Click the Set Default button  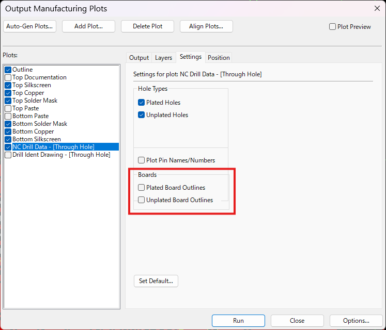[156, 281]
